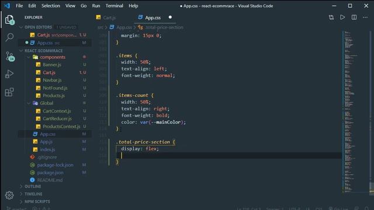Expand the Timeline section
This screenshot has width=374, height=210.
click(x=33, y=194)
